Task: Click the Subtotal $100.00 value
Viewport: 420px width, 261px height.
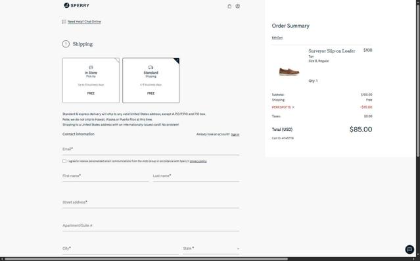Action: pyautogui.click(x=366, y=95)
